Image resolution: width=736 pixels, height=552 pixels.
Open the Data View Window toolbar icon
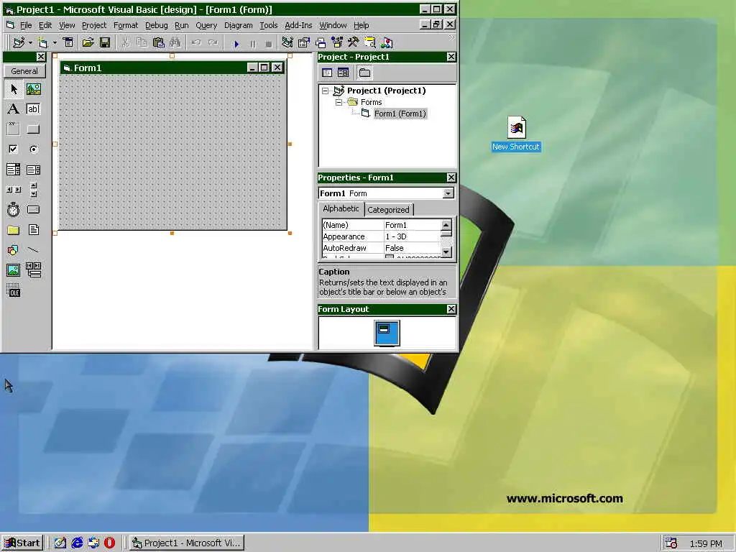point(370,43)
